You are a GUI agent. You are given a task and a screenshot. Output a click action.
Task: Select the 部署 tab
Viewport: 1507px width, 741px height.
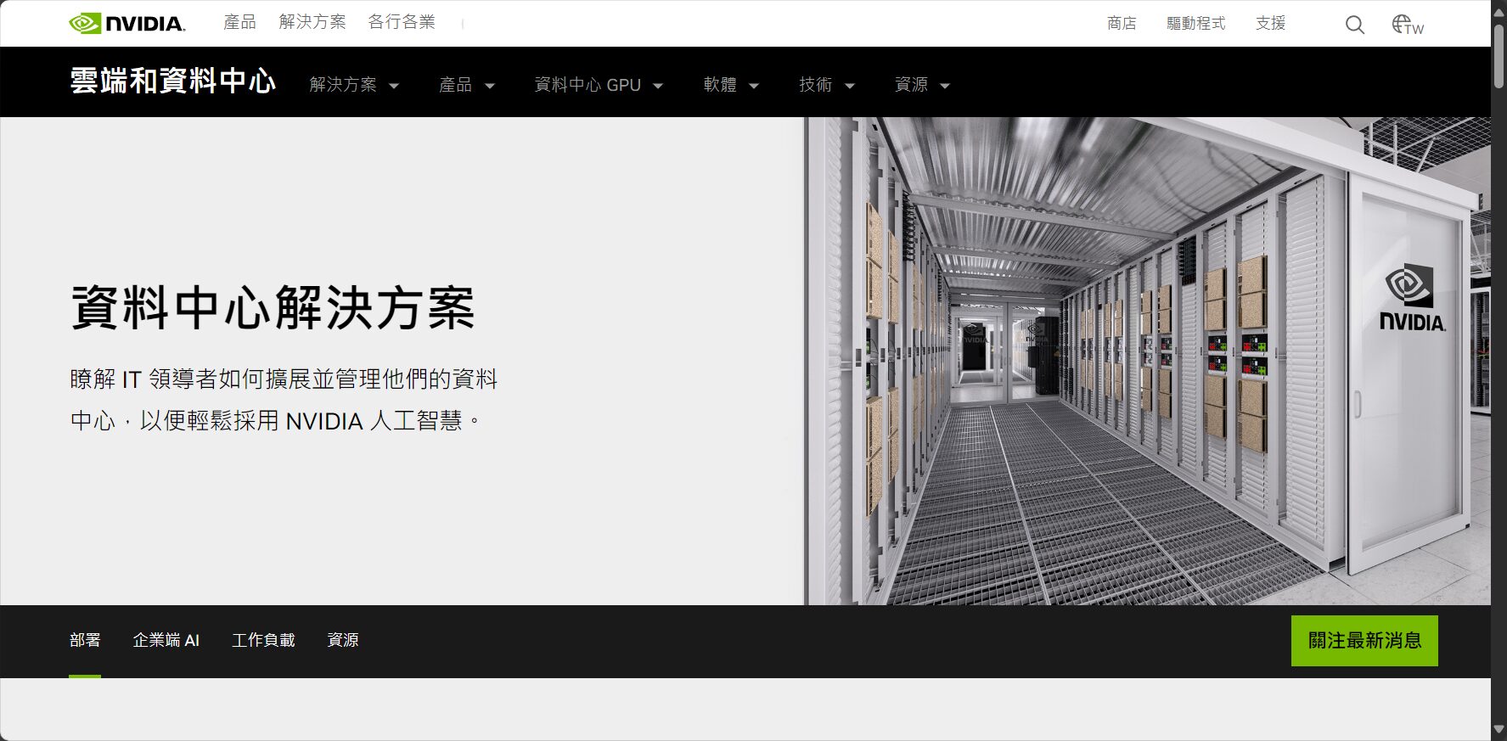(x=85, y=640)
